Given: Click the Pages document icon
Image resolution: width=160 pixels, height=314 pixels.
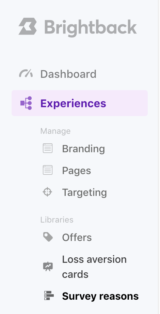Looking at the screenshot, I should coord(48,170).
